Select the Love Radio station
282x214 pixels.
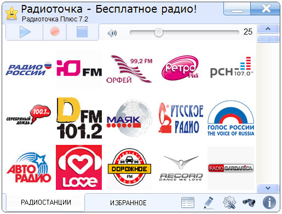coord(79,167)
